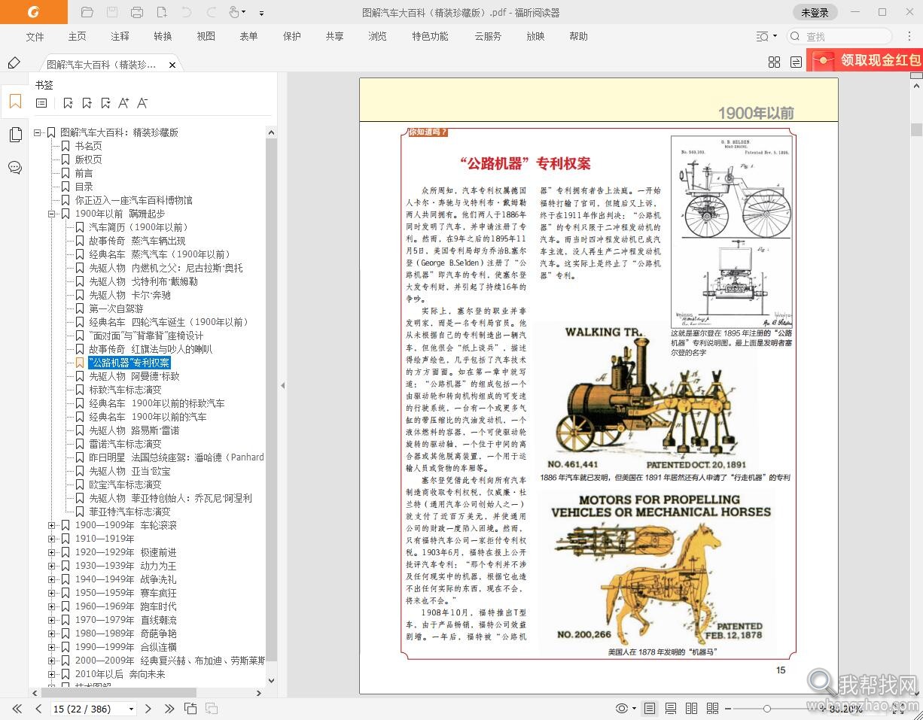Viewport: 923px width, 720px height.
Task: Click the Save disk icon
Action: [x=111, y=12]
